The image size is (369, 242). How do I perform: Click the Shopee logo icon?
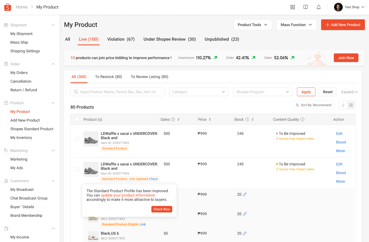(x=8, y=7)
